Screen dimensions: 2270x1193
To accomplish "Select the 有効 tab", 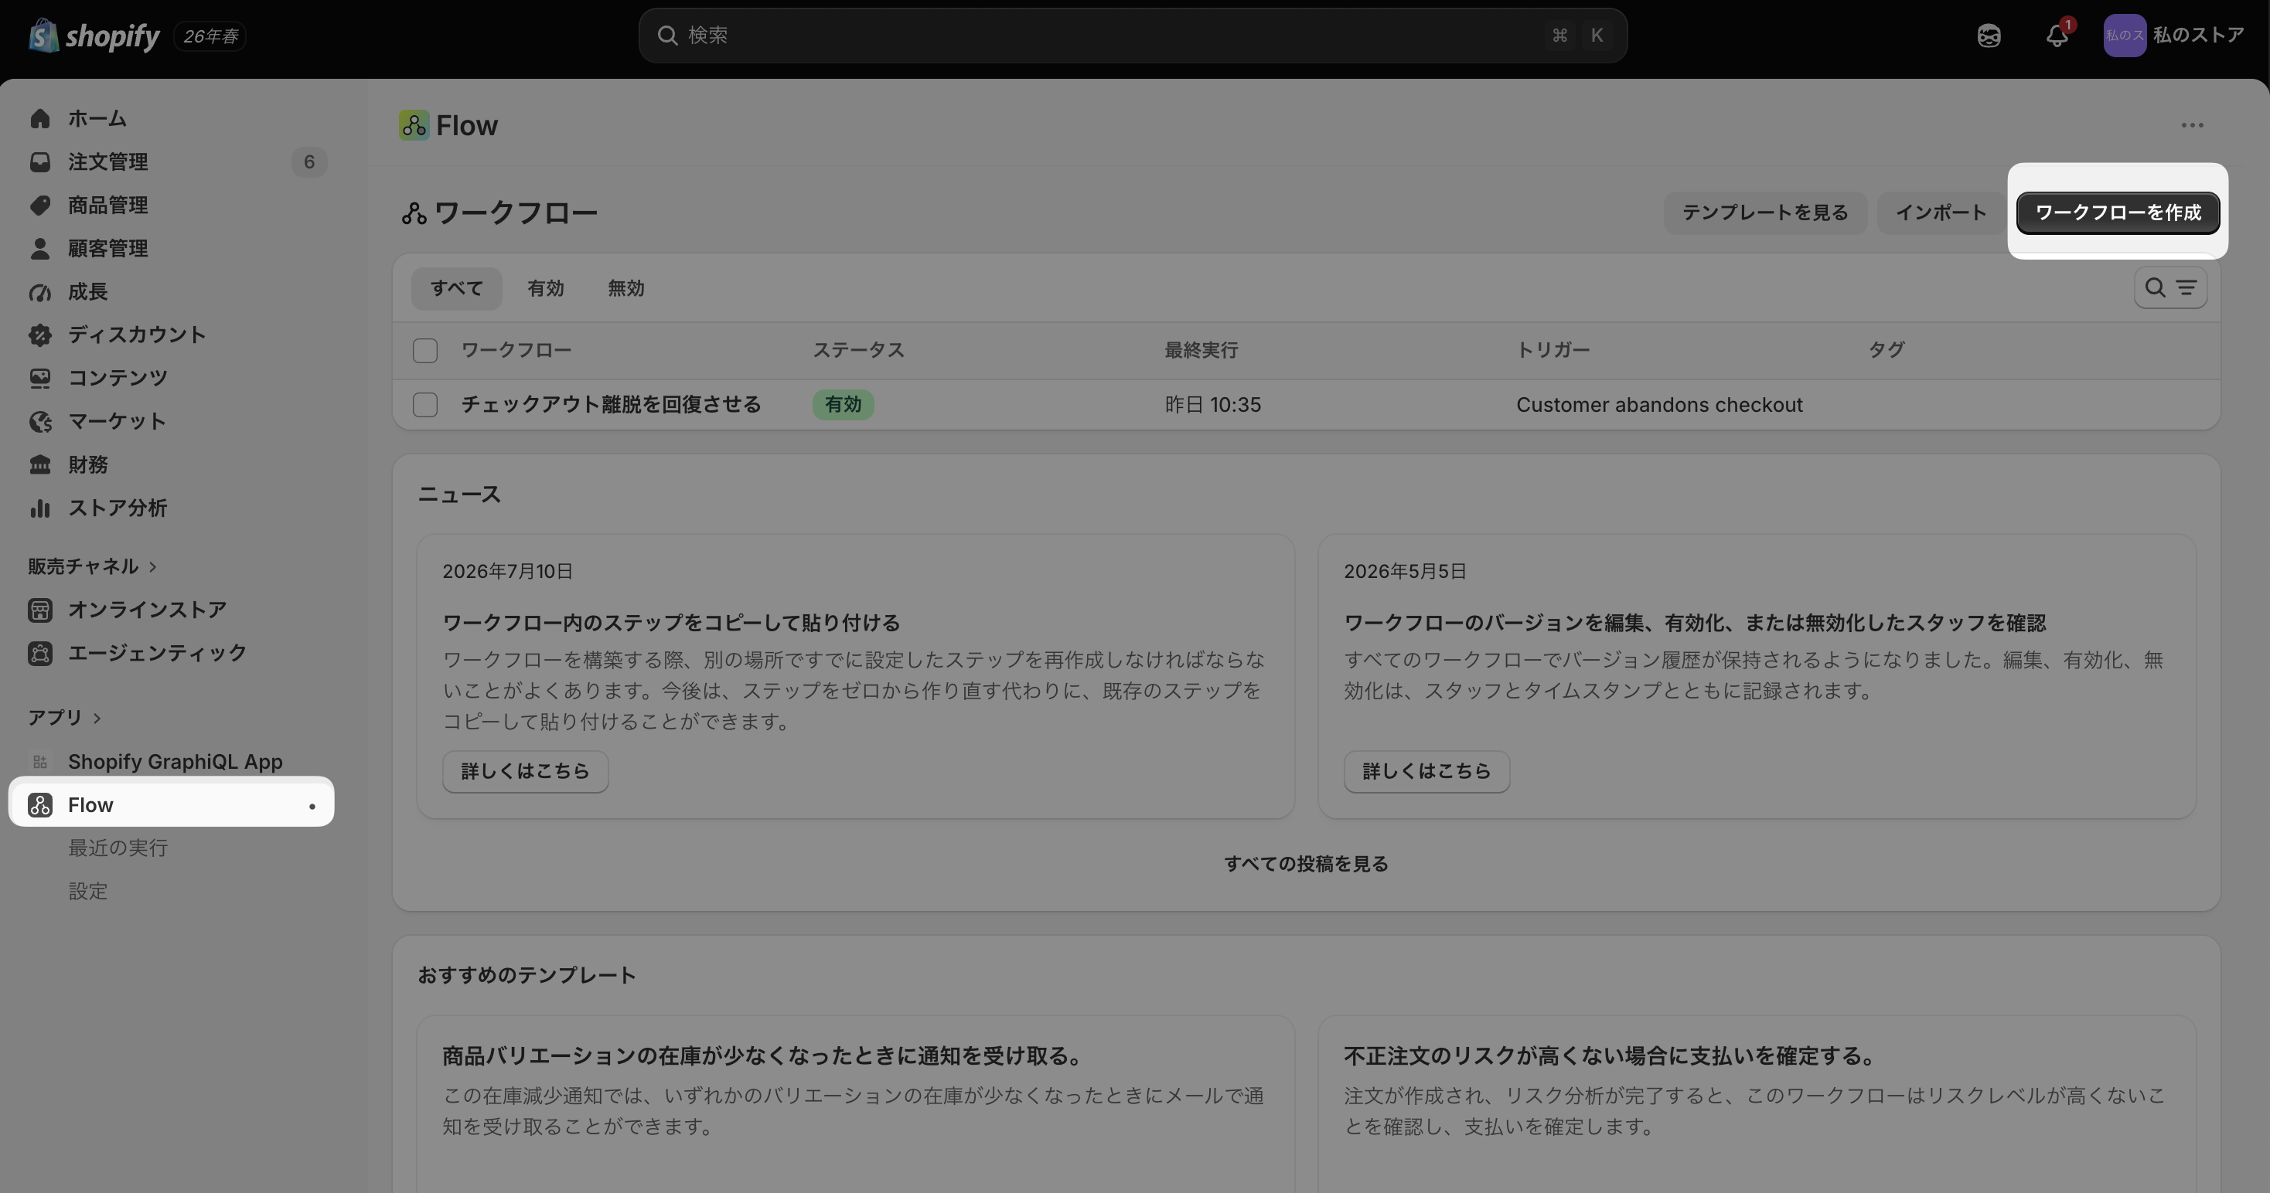I will 546,289.
